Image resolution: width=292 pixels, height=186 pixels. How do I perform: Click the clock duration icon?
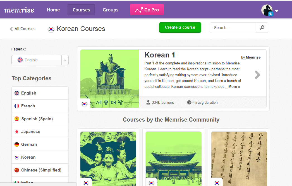coord(189,102)
